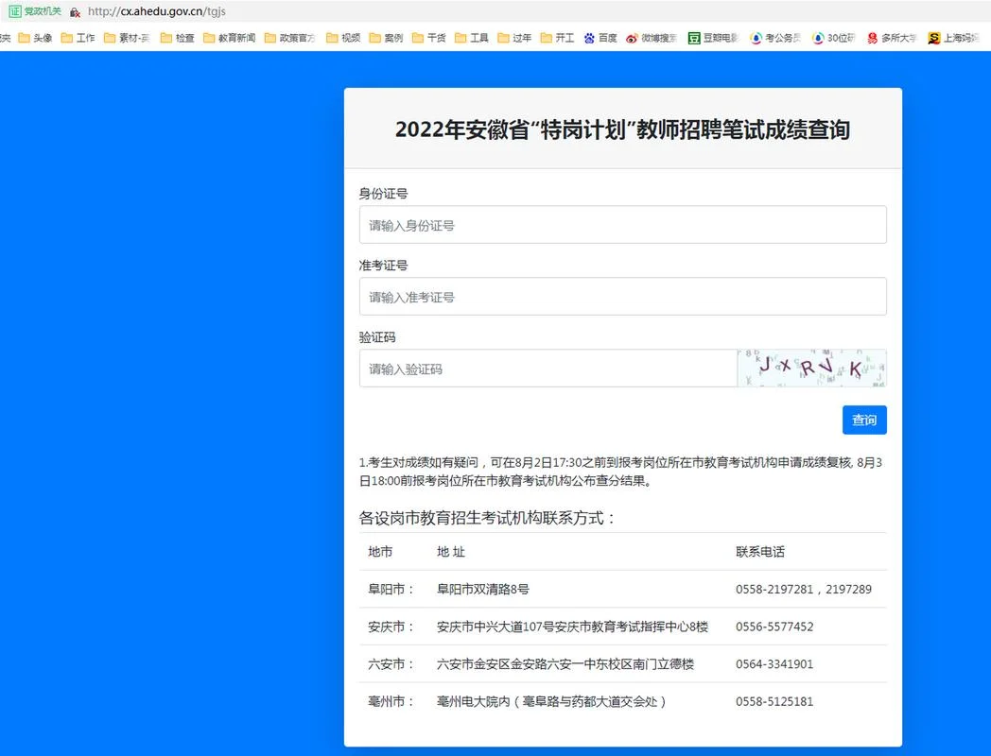Image resolution: width=991 pixels, height=756 pixels.
Task: Select the 亳州市 city cell
Action: click(x=391, y=701)
